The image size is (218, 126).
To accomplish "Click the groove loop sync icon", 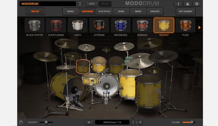I will 140,122.
